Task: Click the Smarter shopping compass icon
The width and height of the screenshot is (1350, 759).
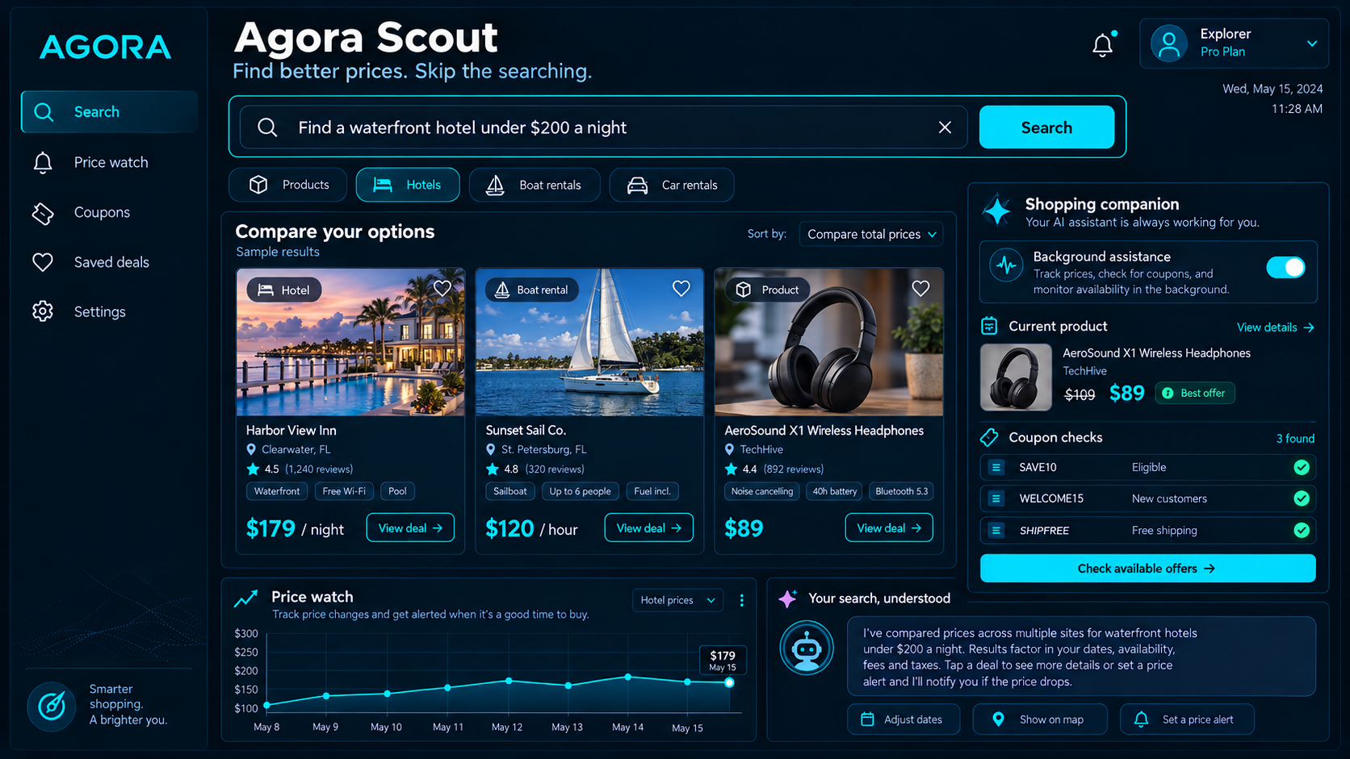Action: click(x=52, y=706)
